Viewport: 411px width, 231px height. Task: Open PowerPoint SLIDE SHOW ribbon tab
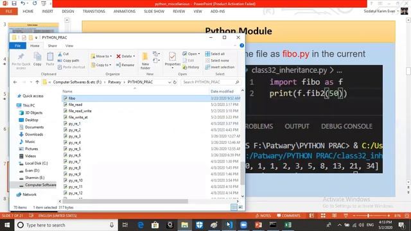click(x=154, y=12)
